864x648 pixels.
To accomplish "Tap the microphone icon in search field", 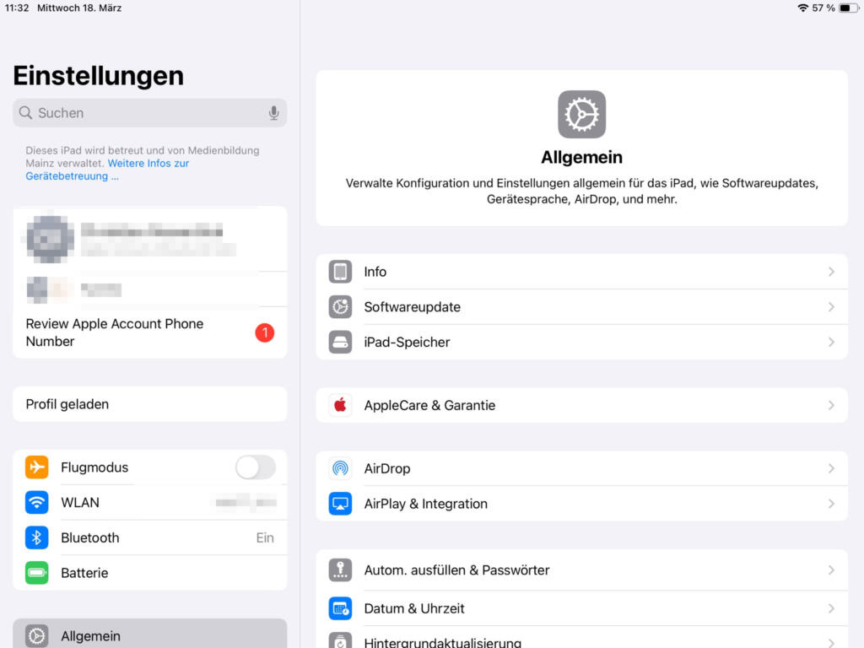I will point(273,113).
